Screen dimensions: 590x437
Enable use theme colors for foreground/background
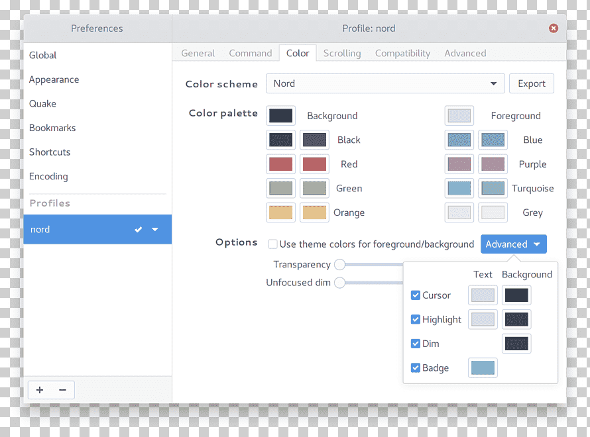[x=273, y=244]
